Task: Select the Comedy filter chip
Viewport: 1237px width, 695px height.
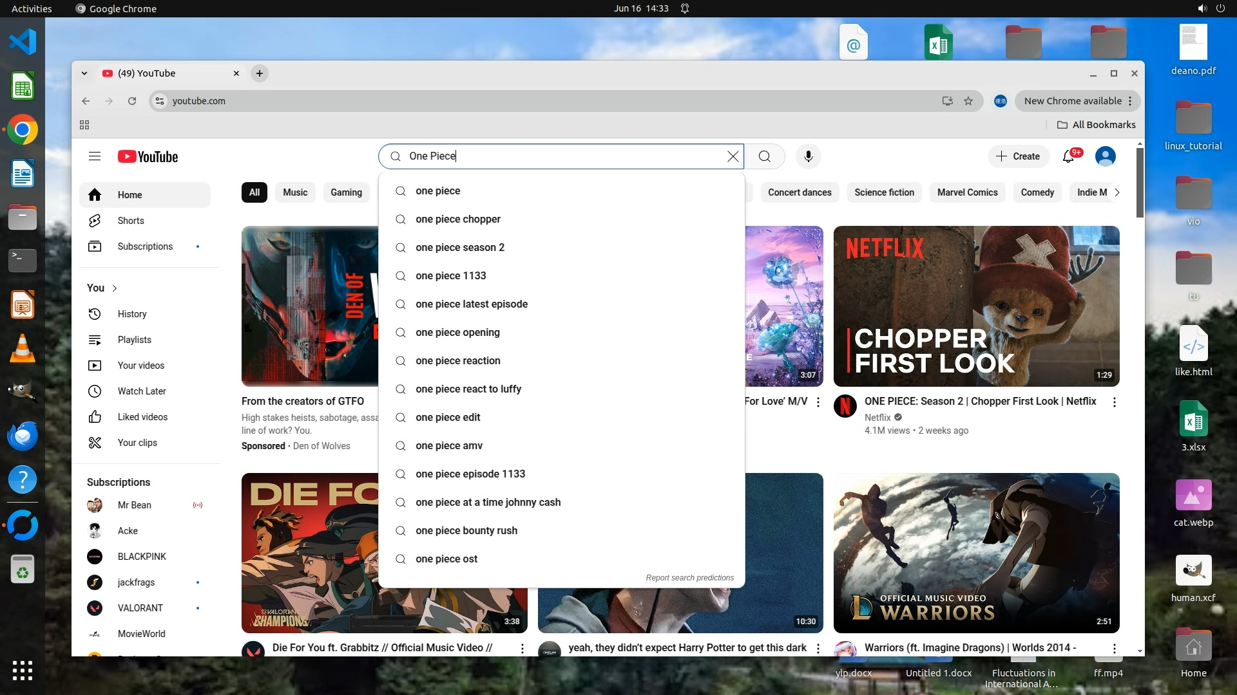Action: pyautogui.click(x=1037, y=192)
